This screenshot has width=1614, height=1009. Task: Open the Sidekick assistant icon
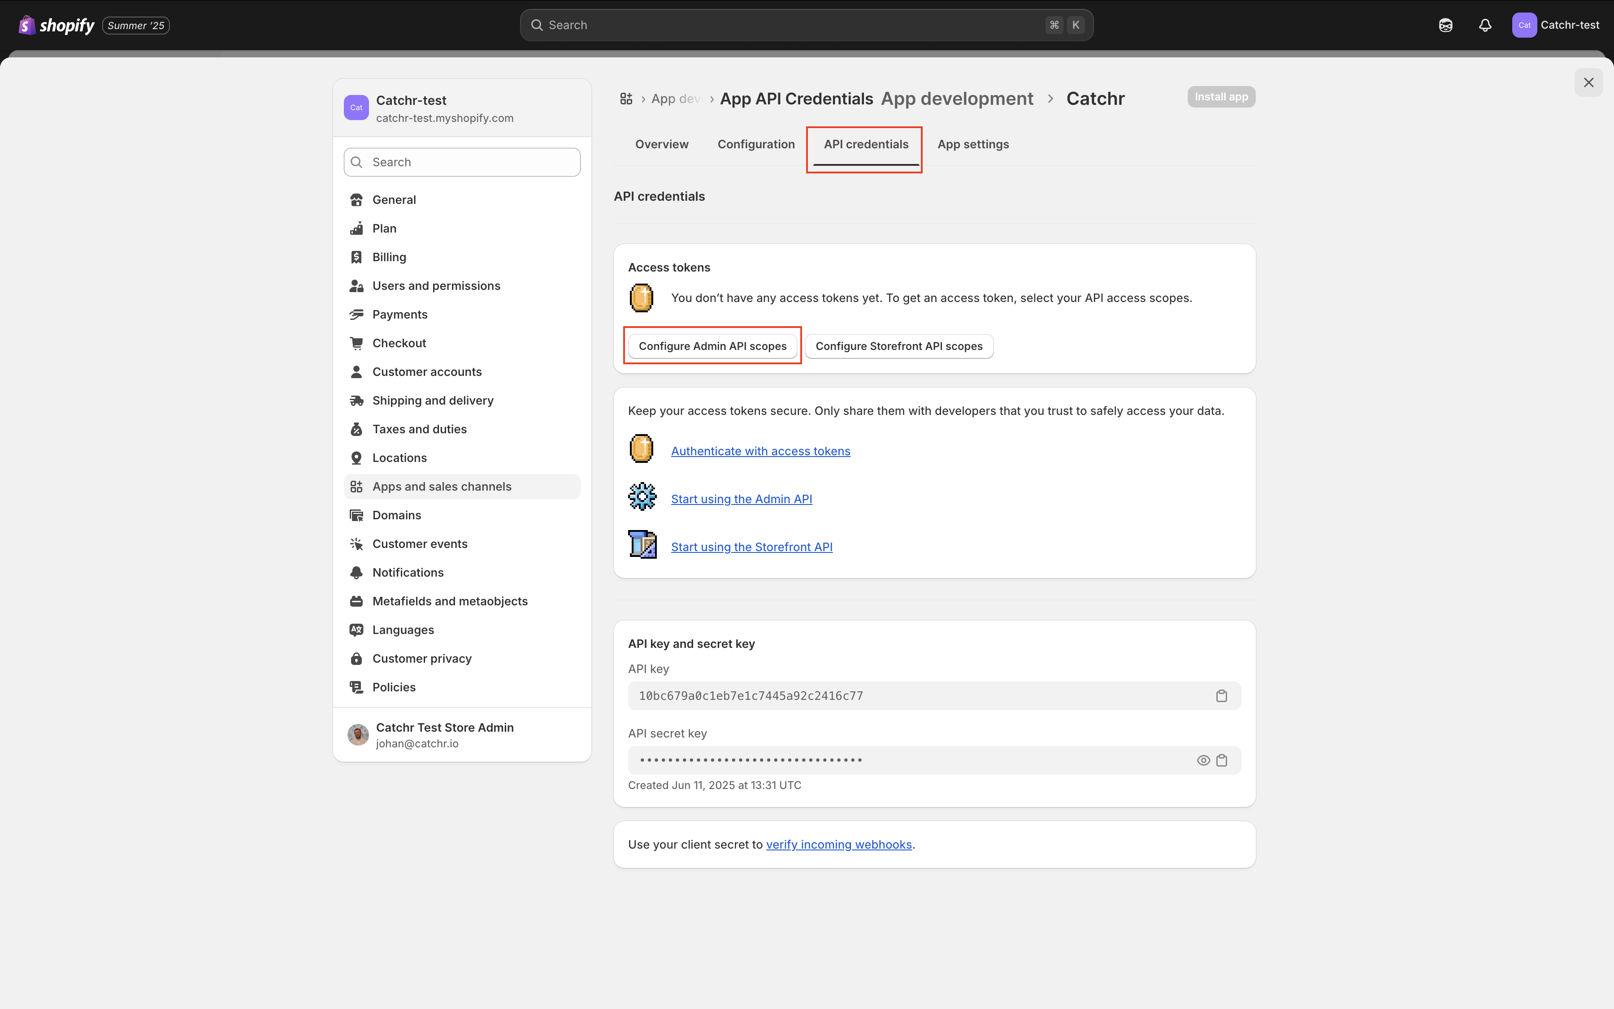pos(1446,26)
